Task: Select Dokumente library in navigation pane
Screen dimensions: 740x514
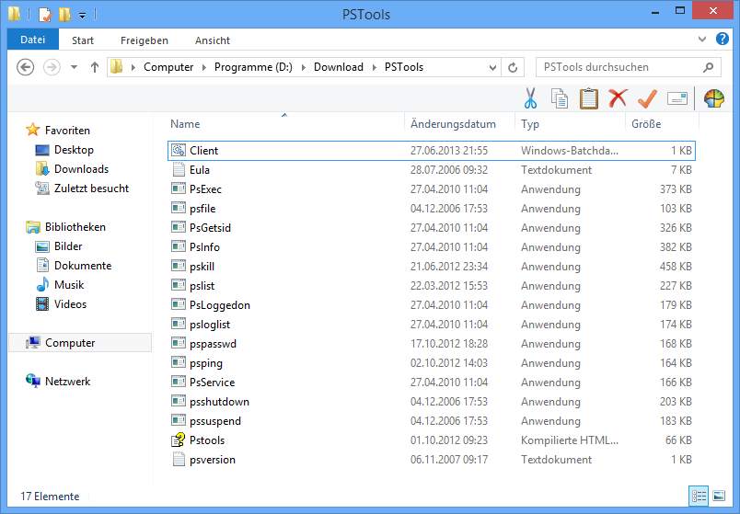Action: tap(83, 266)
